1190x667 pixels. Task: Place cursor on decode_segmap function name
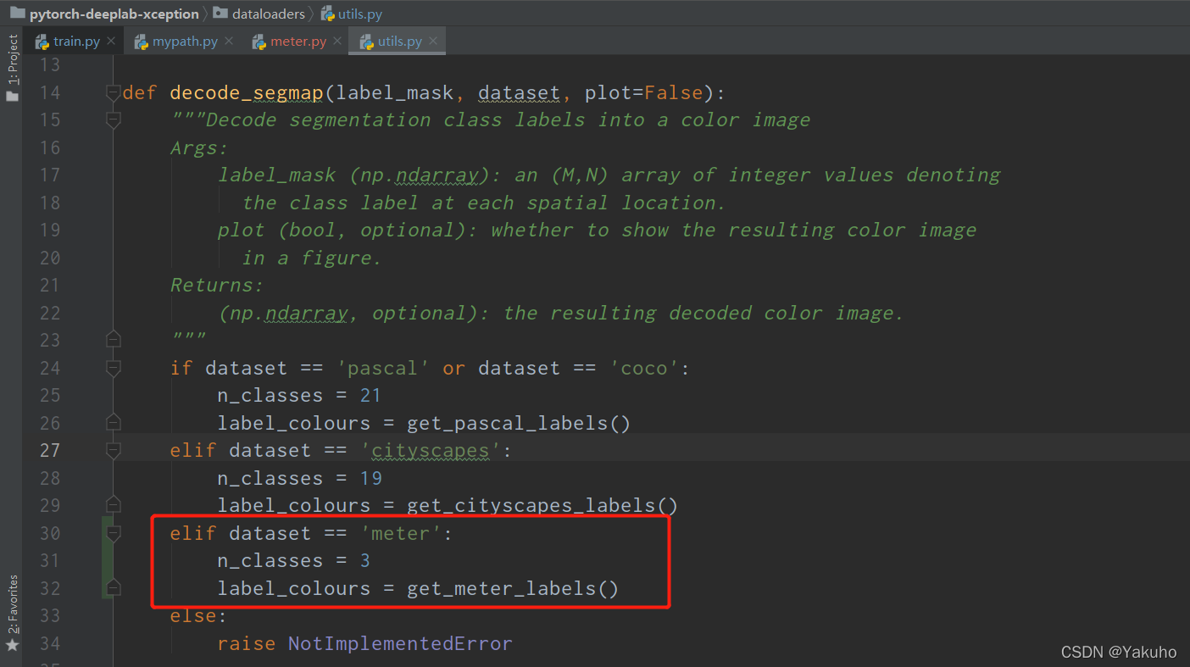[x=246, y=92]
